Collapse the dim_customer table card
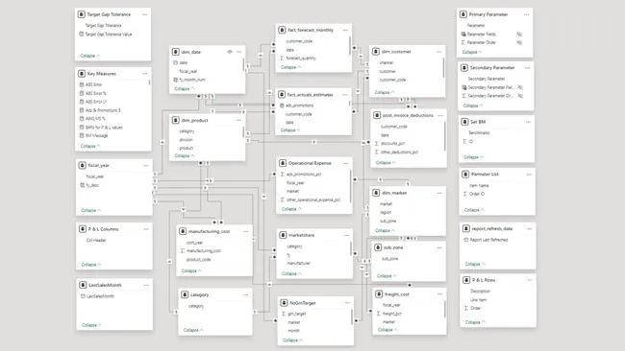This screenshot has height=351, width=625. [385, 92]
